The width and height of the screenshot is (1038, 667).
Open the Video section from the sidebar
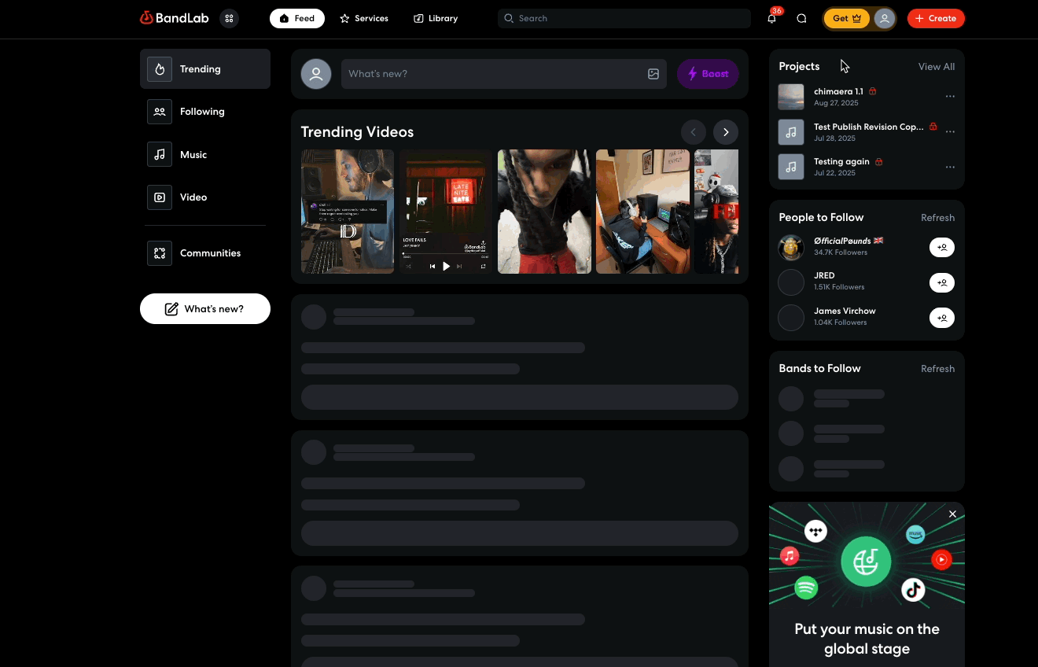click(x=193, y=197)
